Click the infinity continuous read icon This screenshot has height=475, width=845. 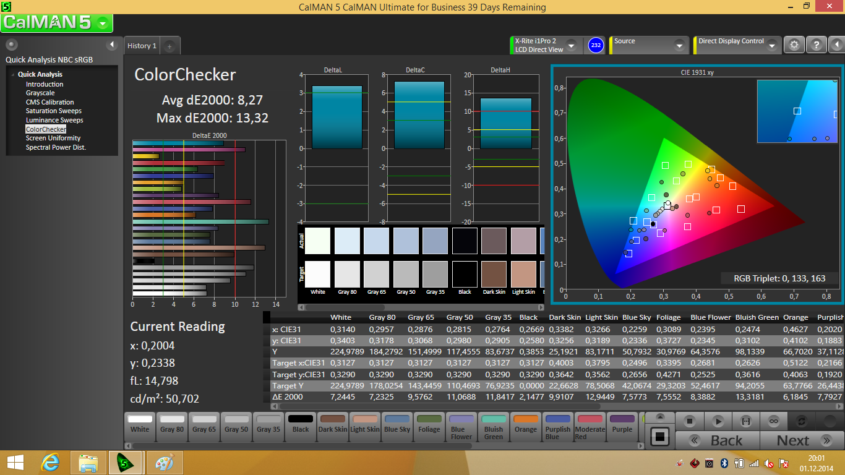click(x=773, y=421)
